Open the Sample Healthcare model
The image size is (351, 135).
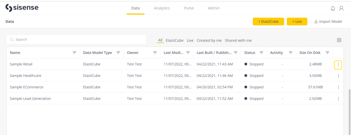[26, 76]
